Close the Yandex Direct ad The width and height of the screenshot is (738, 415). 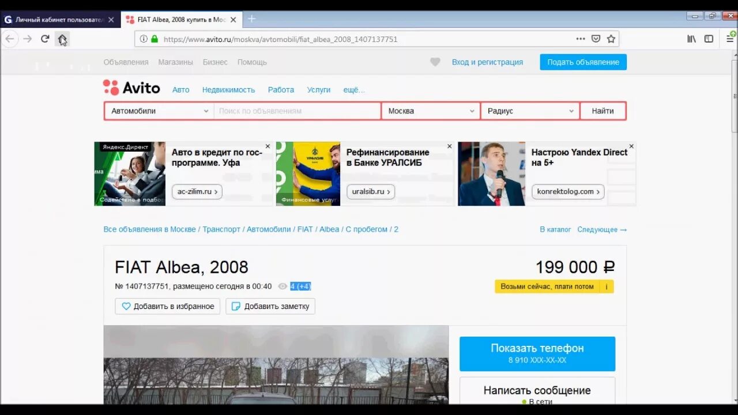[x=631, y=146]
